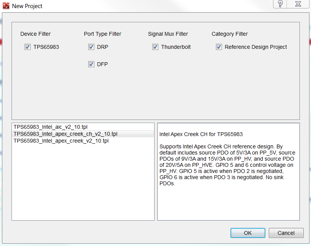This screenshot has width=311, height=246.
Task: Click the Port Type Filter heading
Action: (102, 34)
